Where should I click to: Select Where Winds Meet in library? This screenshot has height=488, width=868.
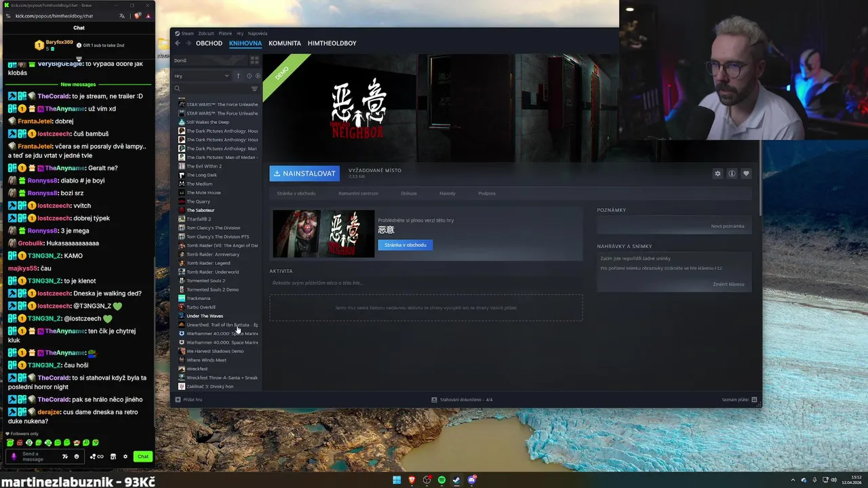pyautogui.click(x=206, y=360)
